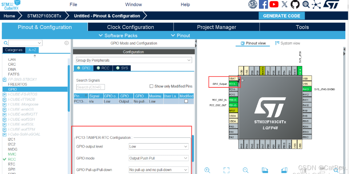
Task: Collapse the list with the arrow above CAN
Action: 35,56
